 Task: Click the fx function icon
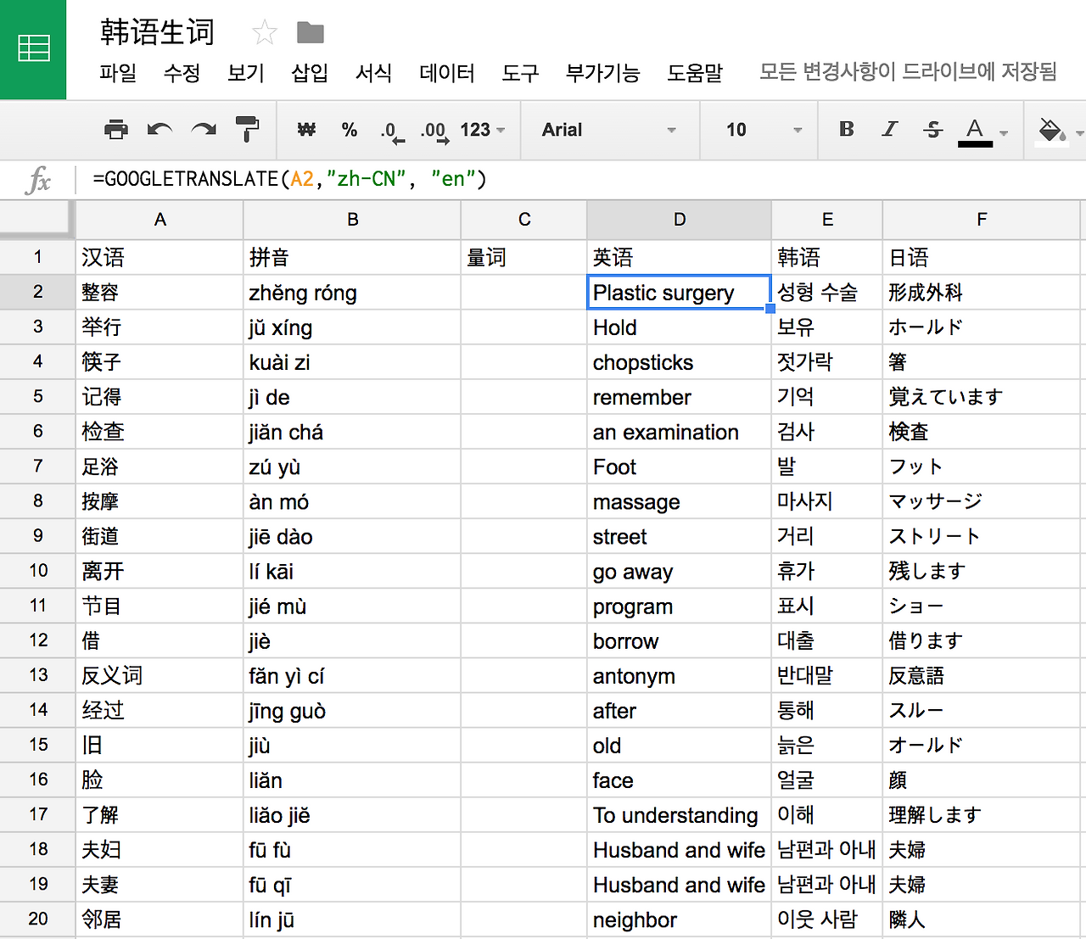tap(39, 180)
